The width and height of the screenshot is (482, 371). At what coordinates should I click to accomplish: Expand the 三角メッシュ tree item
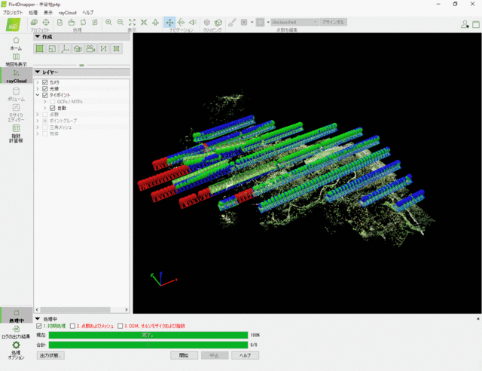tap(38, 127)
